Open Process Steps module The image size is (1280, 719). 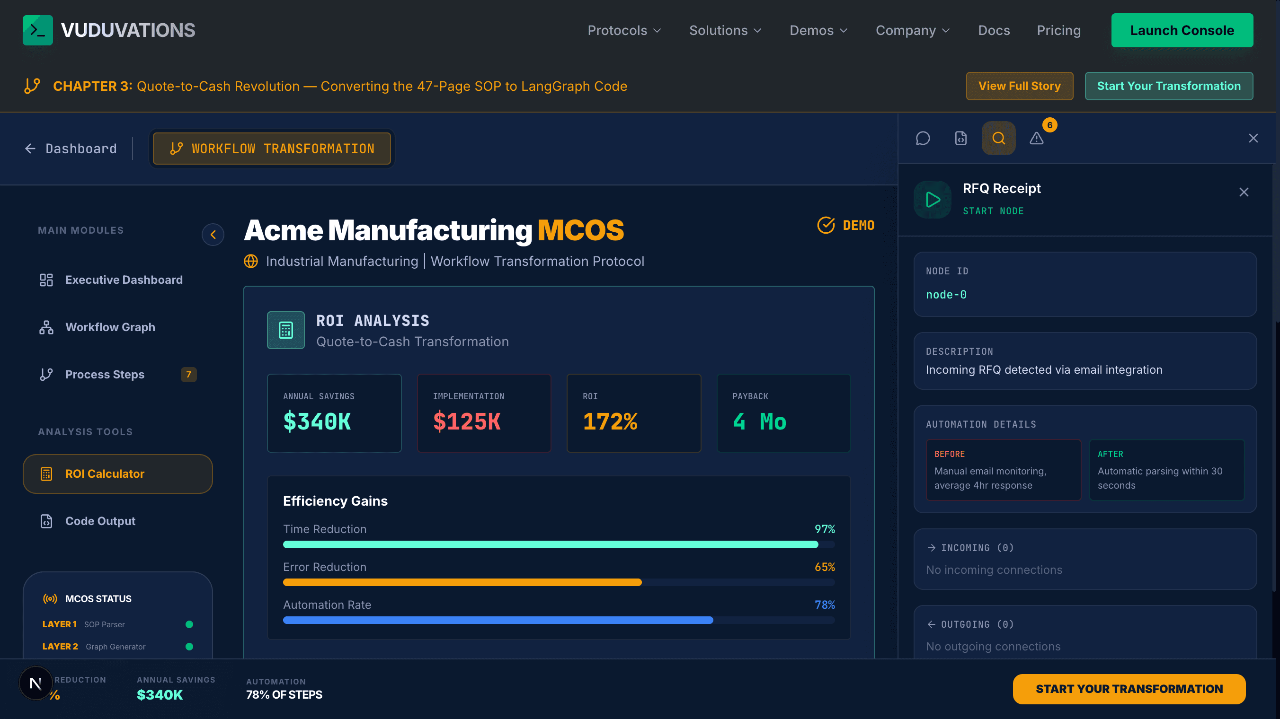click(118, 374)
